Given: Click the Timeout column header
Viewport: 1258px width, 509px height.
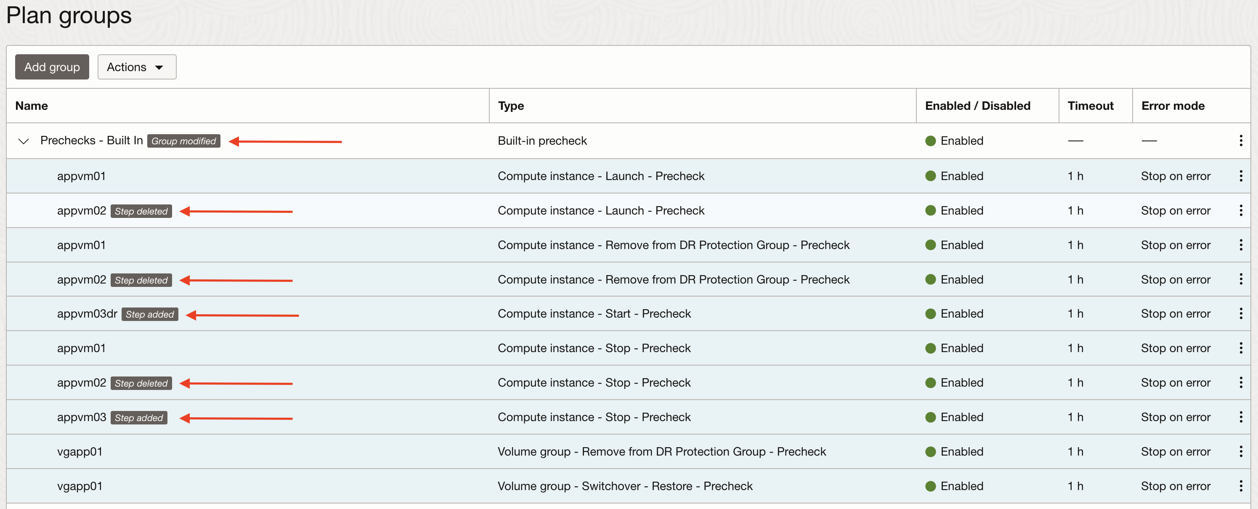Looking at the screenshot, I should point(1090,106).
